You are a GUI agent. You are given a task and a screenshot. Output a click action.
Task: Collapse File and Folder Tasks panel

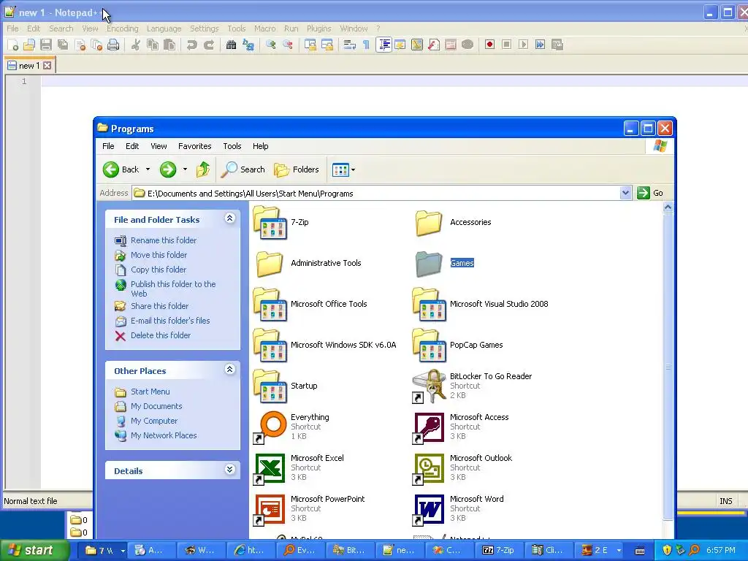[x=230, y=218]
